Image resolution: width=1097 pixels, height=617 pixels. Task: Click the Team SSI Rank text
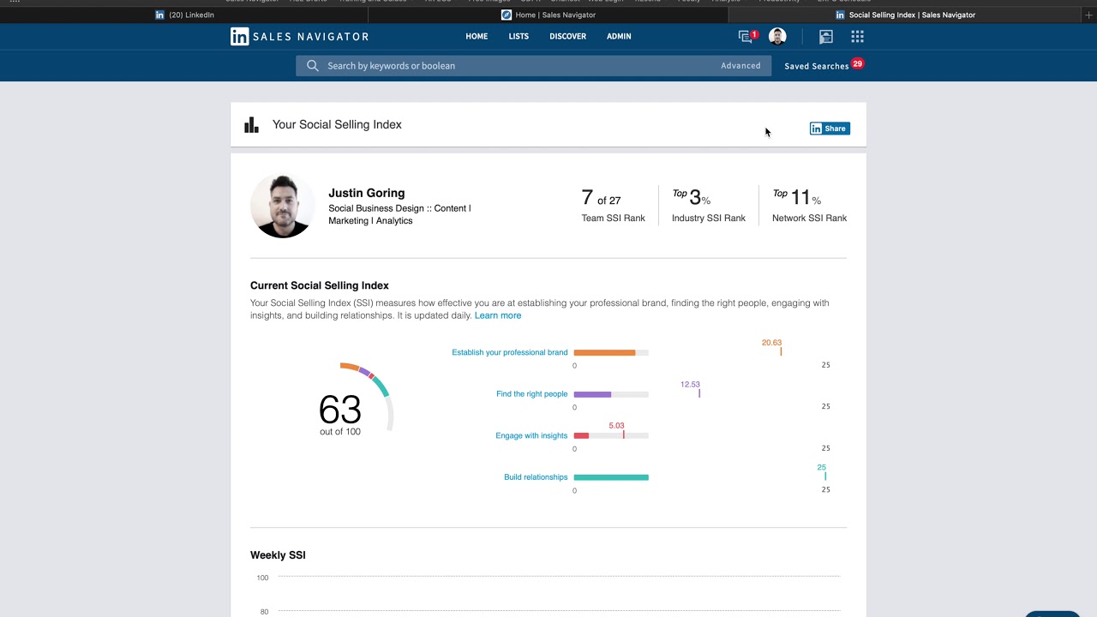pyautogui.click(x=613, y=219)
